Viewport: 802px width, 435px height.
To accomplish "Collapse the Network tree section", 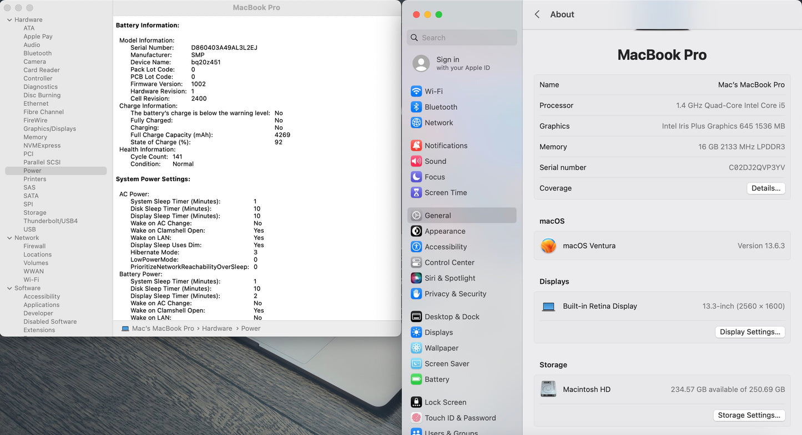I will [9, 238].
